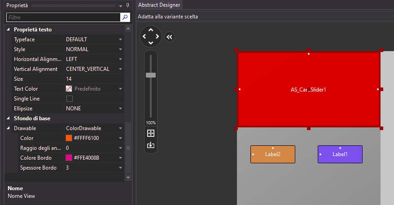Select the AS_CardSlider1 view
Viewport: 394px width, 205px height.
pyautogui.click(x=309, y=89)
